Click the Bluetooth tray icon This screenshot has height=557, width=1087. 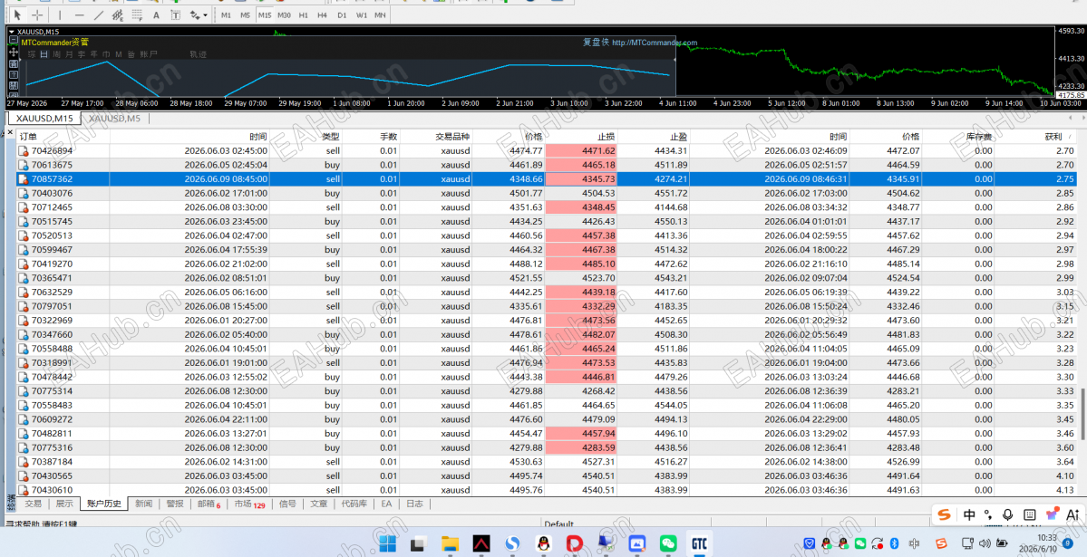[894, 543]
